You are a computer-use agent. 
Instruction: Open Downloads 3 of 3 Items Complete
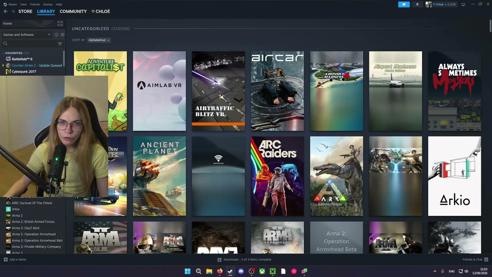coord(248,260)
